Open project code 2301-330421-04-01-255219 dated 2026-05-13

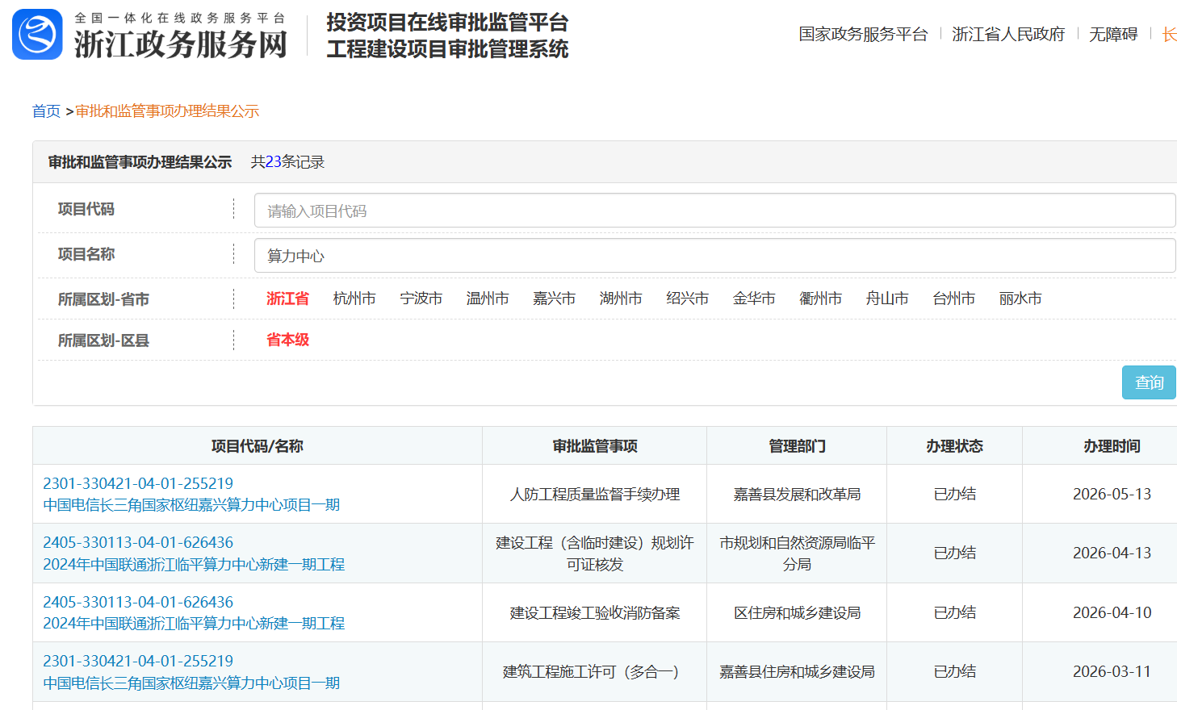(x=138, y=483)
